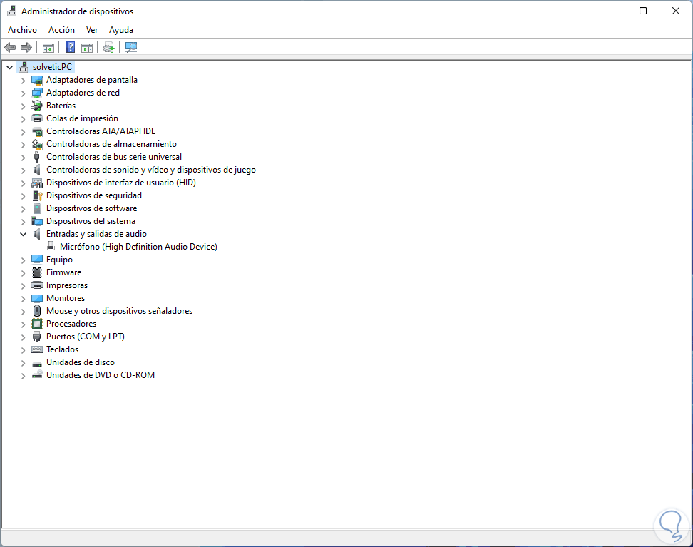Click the Dispositivos del sistema icon
This screenshot has height=547, width=693.
[37, 221]
